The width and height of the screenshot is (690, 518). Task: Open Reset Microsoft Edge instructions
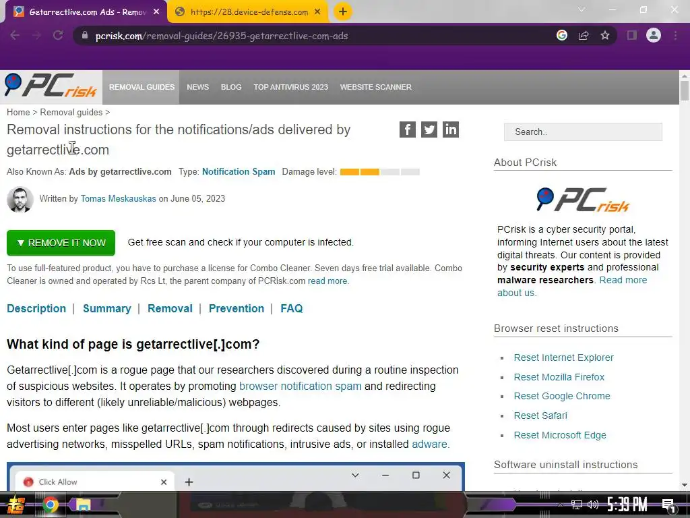560,435
